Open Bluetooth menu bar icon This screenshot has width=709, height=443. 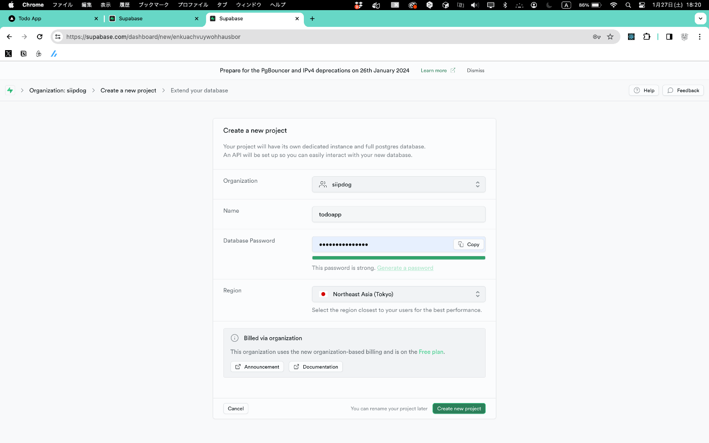505,5
